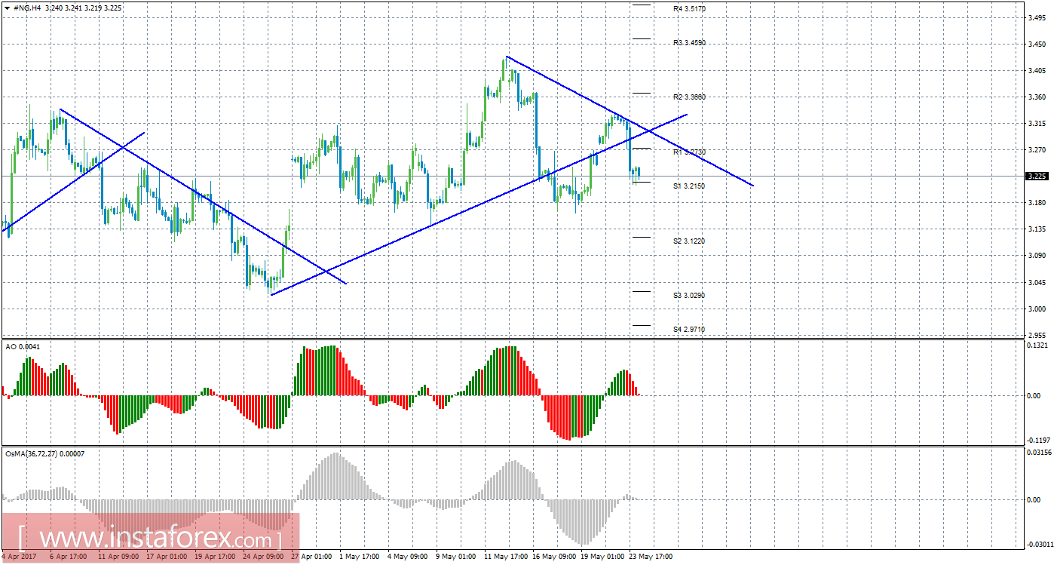This screenshot has width=1054, height=565.
Task: Click the current price tag 3.225
Action: point(1036,177)
